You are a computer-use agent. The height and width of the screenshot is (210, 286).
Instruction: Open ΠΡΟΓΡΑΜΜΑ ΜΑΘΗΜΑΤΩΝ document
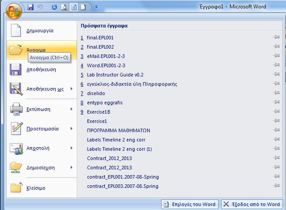coord(118,130)
